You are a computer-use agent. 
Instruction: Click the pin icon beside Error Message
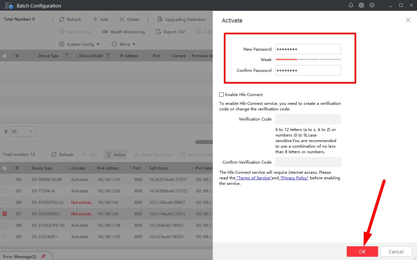(43, 256)
